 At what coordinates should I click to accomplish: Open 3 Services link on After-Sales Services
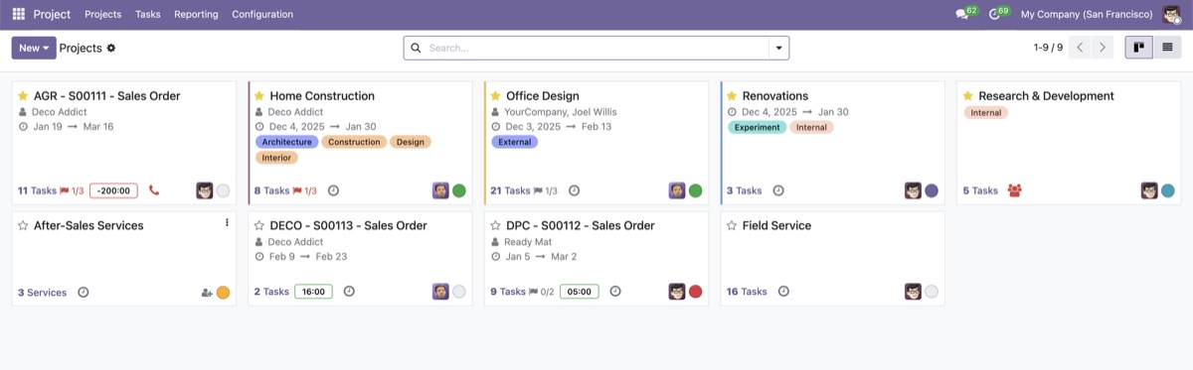coord(42,293)
